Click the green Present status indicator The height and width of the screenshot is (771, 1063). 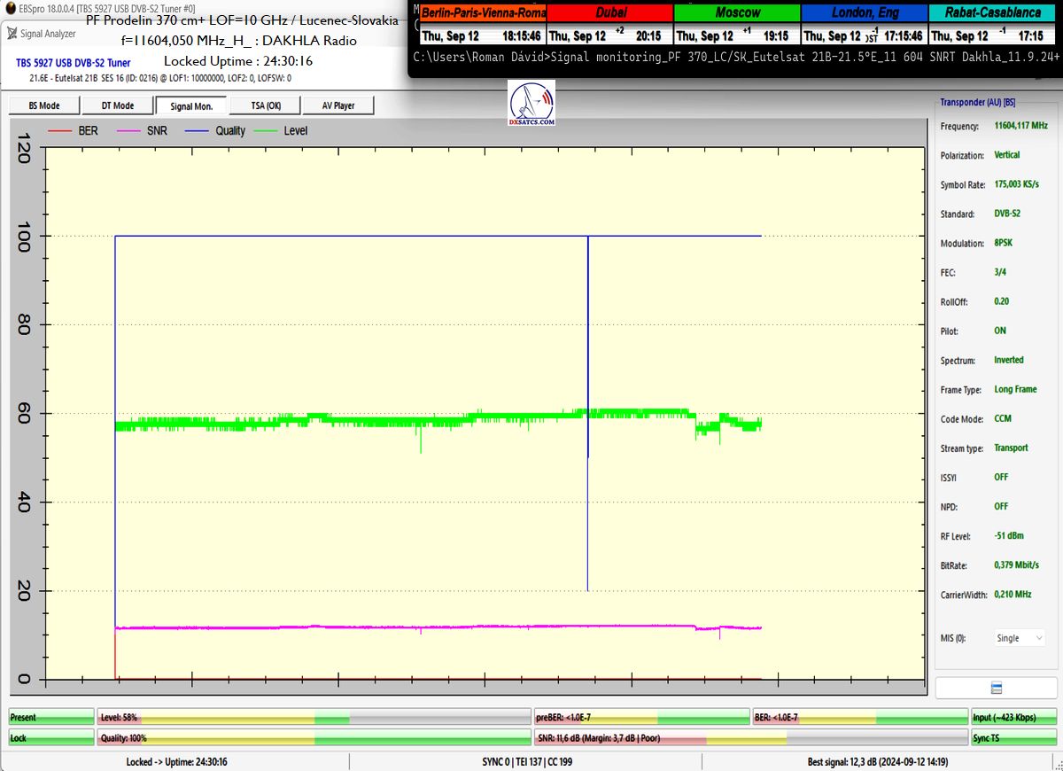[x=51, y=717]
